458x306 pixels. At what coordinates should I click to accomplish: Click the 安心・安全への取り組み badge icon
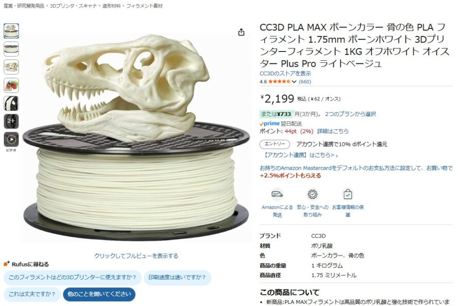[x=312, y=194]
